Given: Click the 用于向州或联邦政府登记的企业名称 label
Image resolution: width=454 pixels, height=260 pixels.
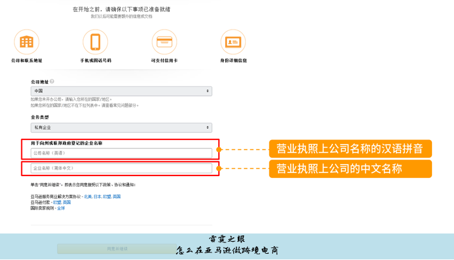Looking at the screenshot, I should [67, 143].
